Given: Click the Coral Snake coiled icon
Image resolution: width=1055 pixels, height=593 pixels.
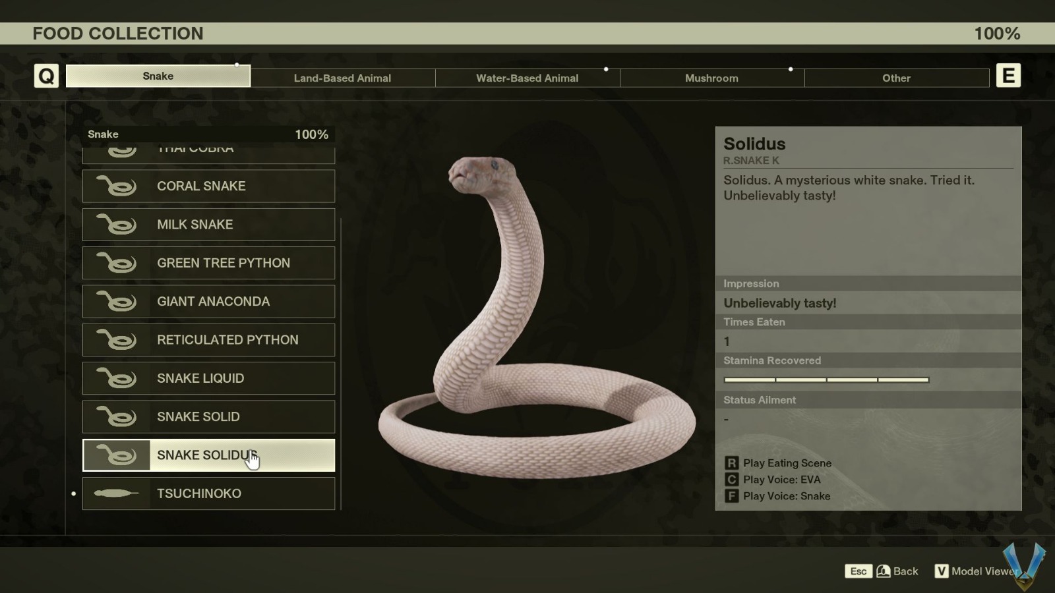Looking at the screenshot, I should [116, 186].
